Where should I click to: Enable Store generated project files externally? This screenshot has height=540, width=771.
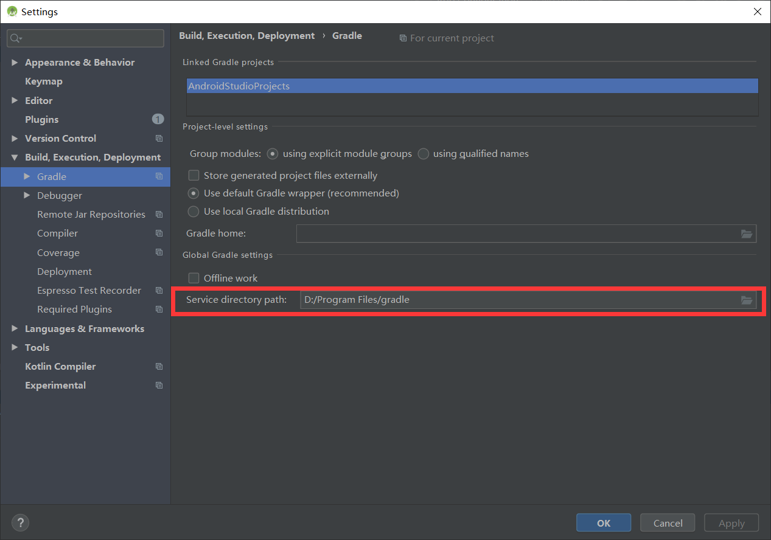coord(194,175)
